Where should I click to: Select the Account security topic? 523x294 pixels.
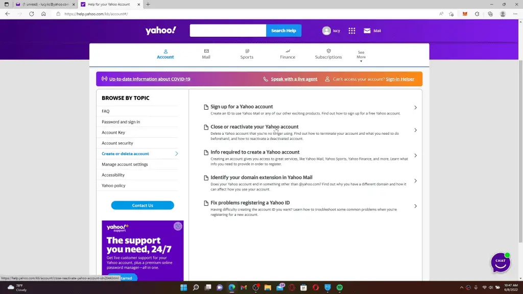pyautogui.click(x=117, y=143)
